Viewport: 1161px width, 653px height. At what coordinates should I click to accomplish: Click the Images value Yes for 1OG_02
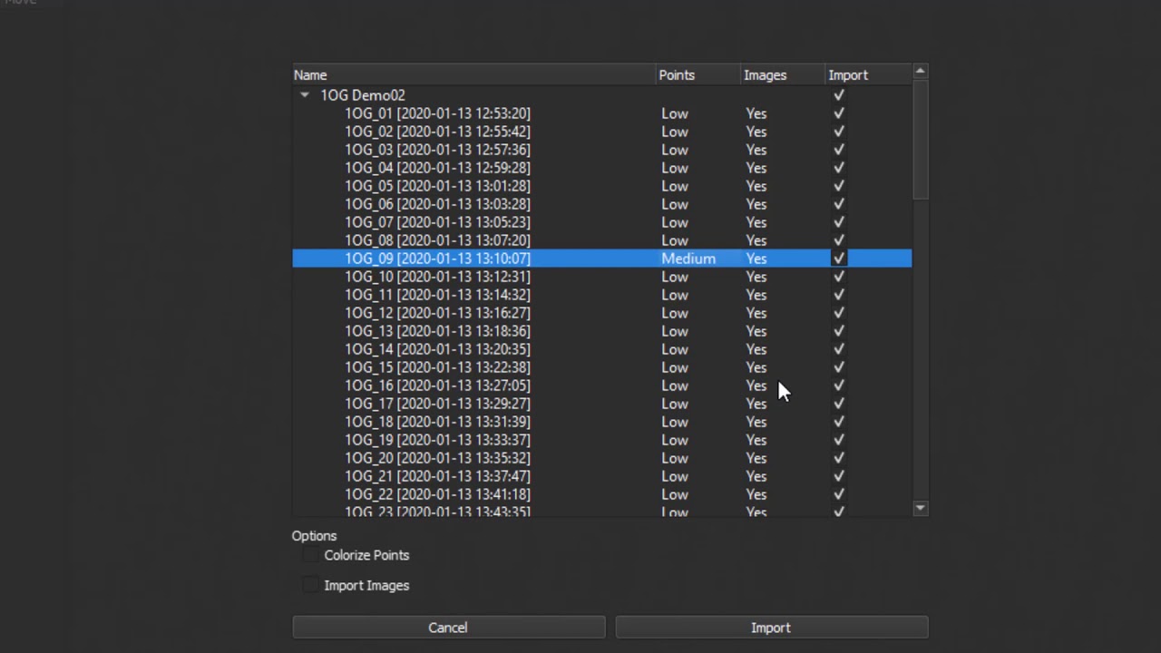pyautogui.click(x=756, y=132)
